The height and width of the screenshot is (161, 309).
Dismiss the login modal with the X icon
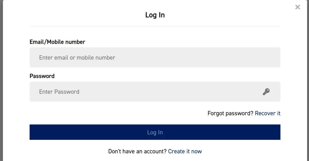pos(298,7)
